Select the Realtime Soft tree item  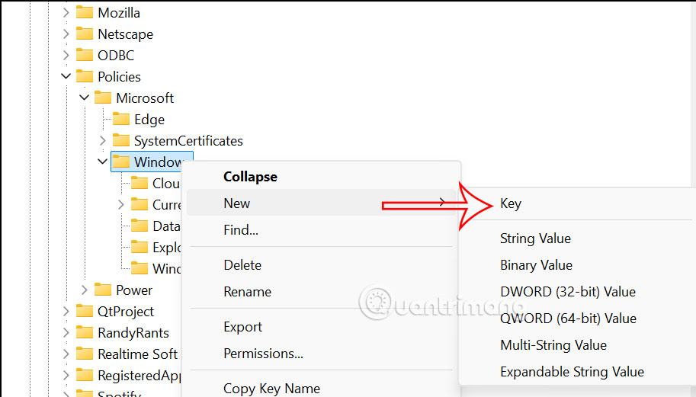[x=138, y=354]
